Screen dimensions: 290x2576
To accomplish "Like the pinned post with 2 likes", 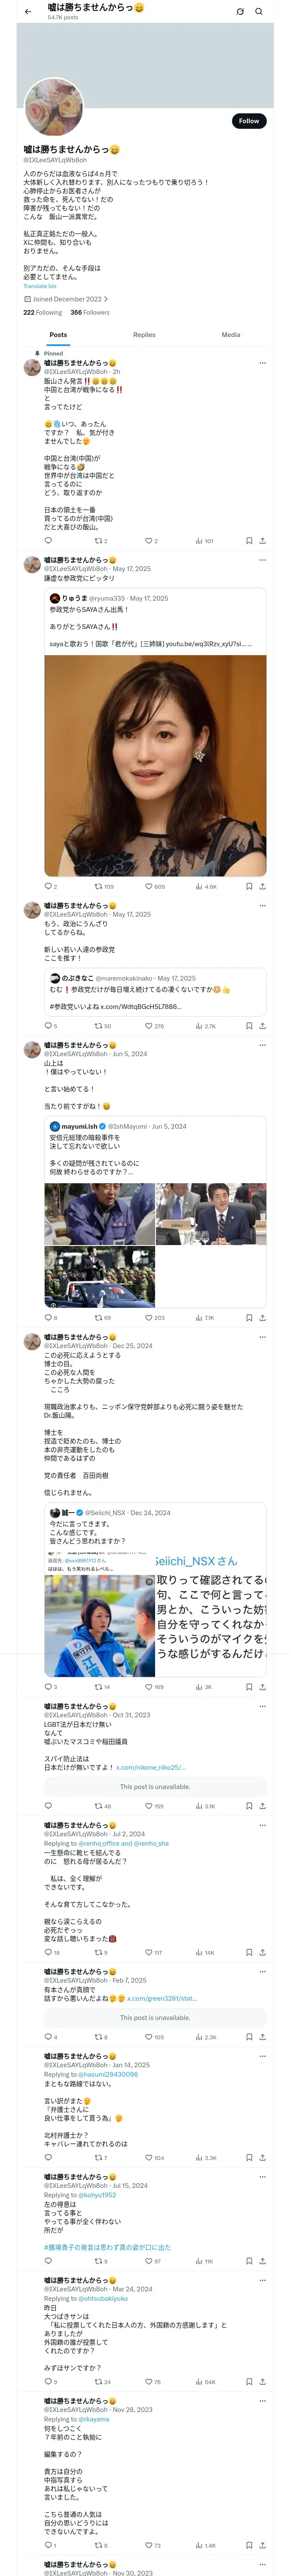I will [x=151, y=541].
